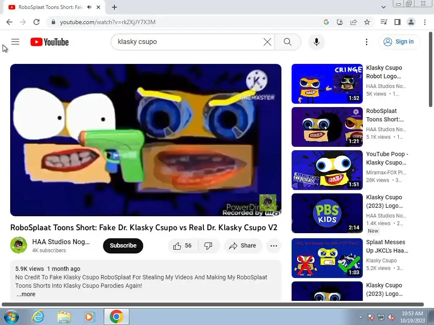Image resolution: width=434 pixels, height=325 pixels.
Task: Go to YouTube home via logo
Action: [x=50, y=42]
